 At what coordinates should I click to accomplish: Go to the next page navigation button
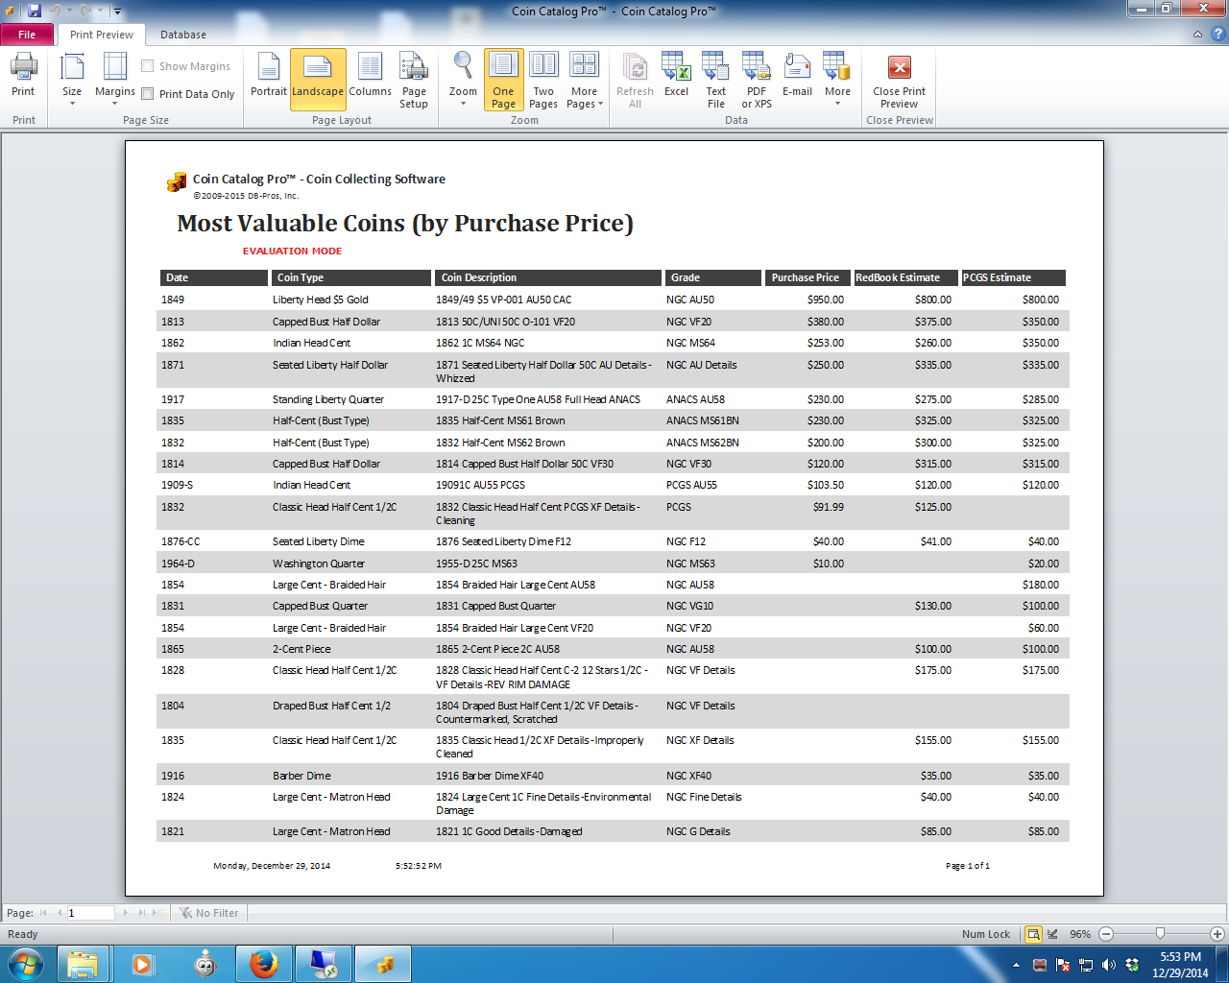(125, 913)
